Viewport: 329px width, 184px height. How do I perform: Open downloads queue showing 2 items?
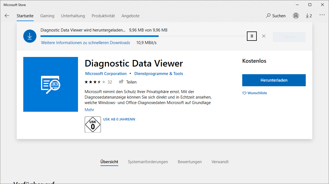(309, 16)
